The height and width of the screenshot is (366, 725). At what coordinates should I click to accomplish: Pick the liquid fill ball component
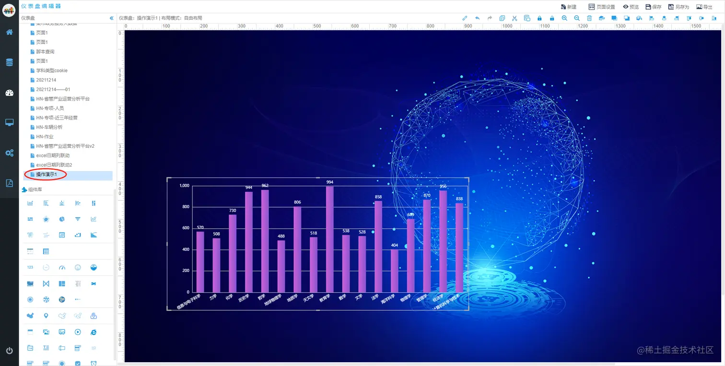pyautogui.click(x=94, y=267)
